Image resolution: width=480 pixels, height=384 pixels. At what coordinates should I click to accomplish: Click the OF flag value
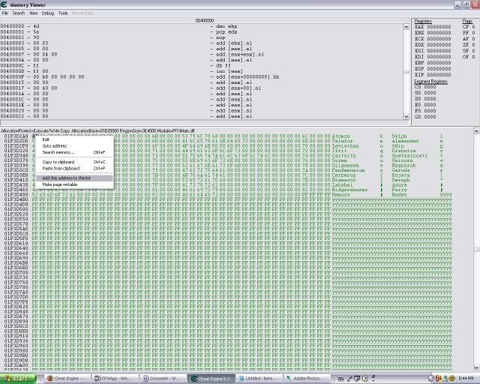(473, 57)
